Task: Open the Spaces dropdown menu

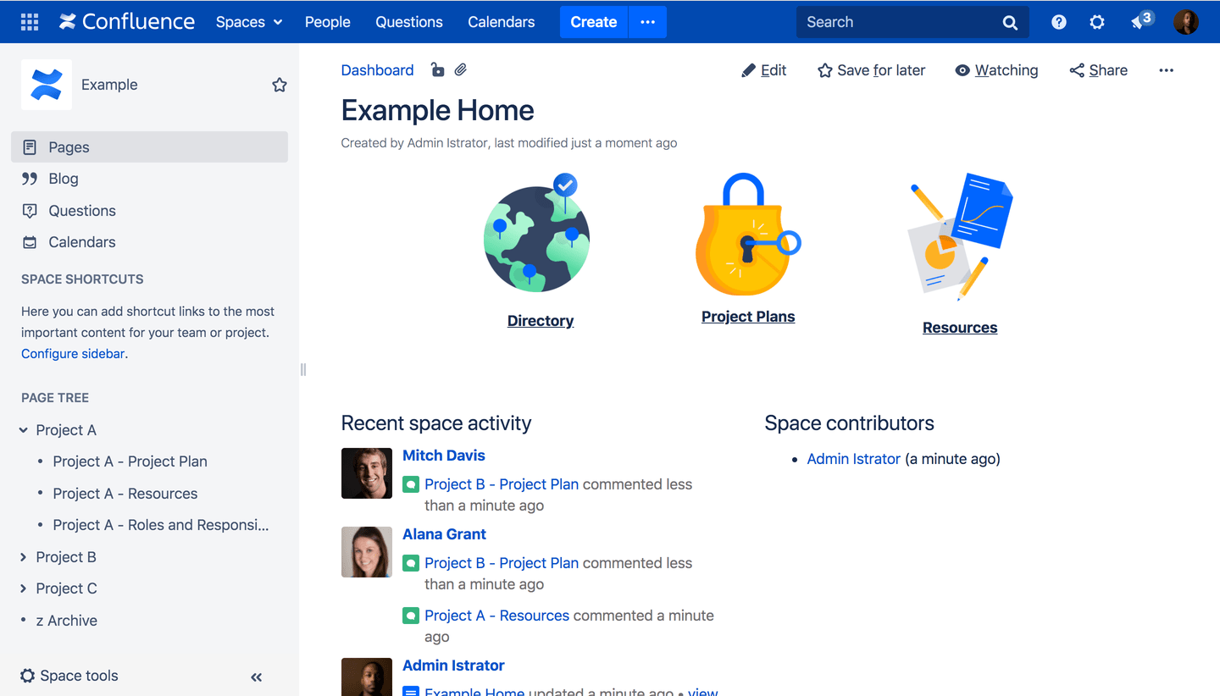Action: tap(248, 22)
